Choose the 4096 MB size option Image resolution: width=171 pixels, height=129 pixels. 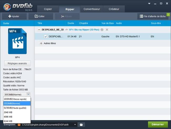pyautogui.click(x=17, y=117)
